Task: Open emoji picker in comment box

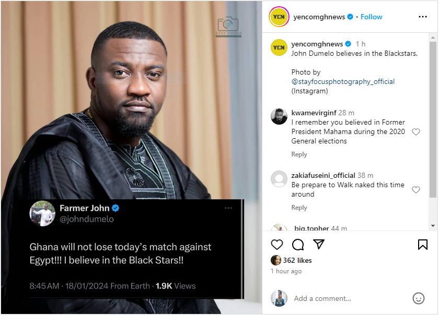Action: click(x=418, y=298)
